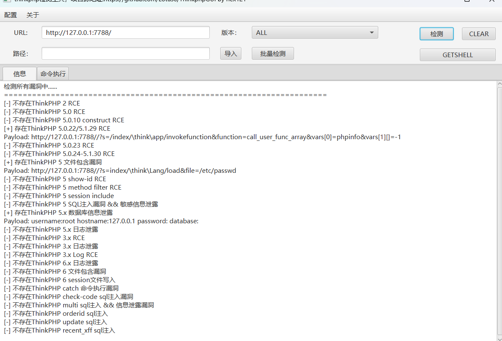The width and height of the screenshot is (502, 341).
Task: Click the Lang/load /etc/passwd payload line
Action: click(120, 171)
